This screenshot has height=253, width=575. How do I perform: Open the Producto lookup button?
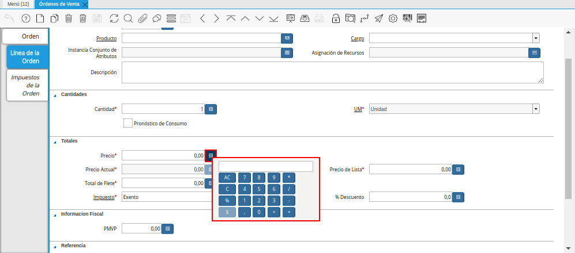point(287,38)
